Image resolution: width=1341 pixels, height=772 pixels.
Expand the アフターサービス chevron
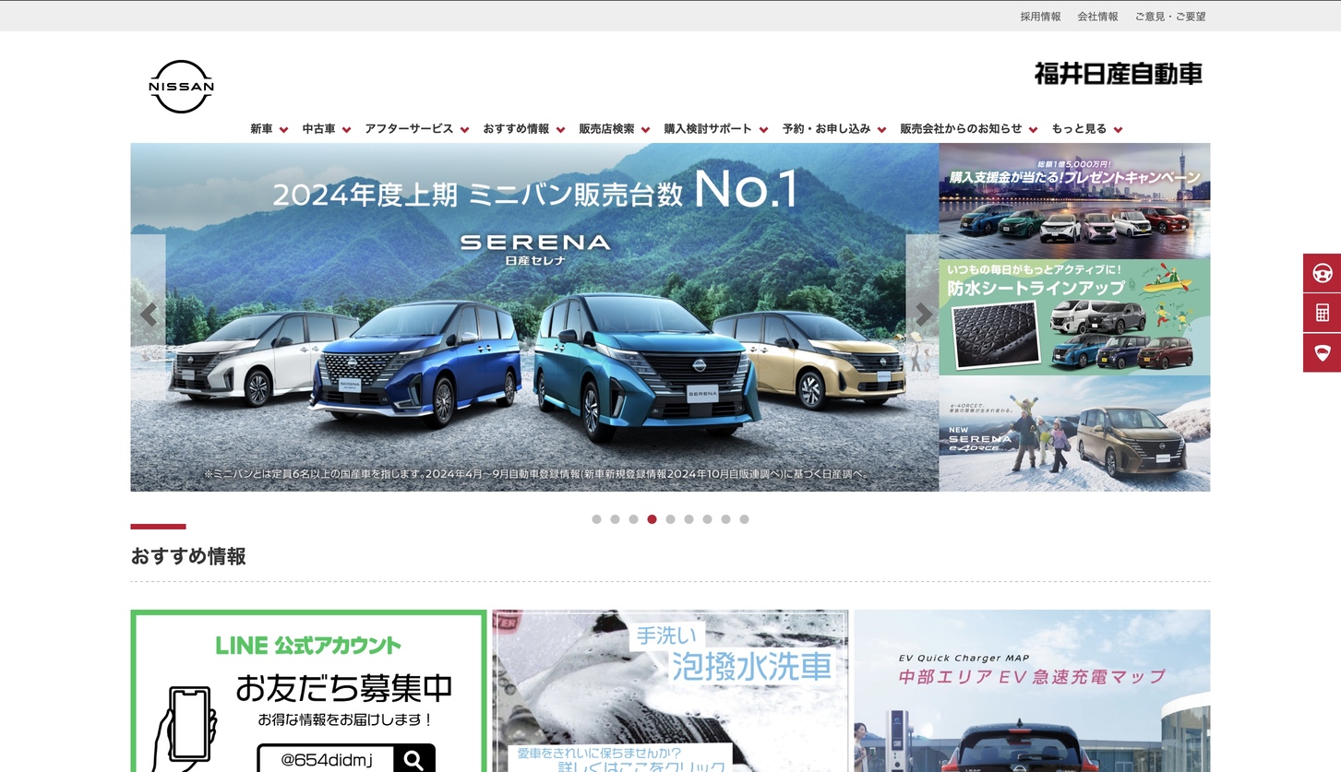pos(464,130)
